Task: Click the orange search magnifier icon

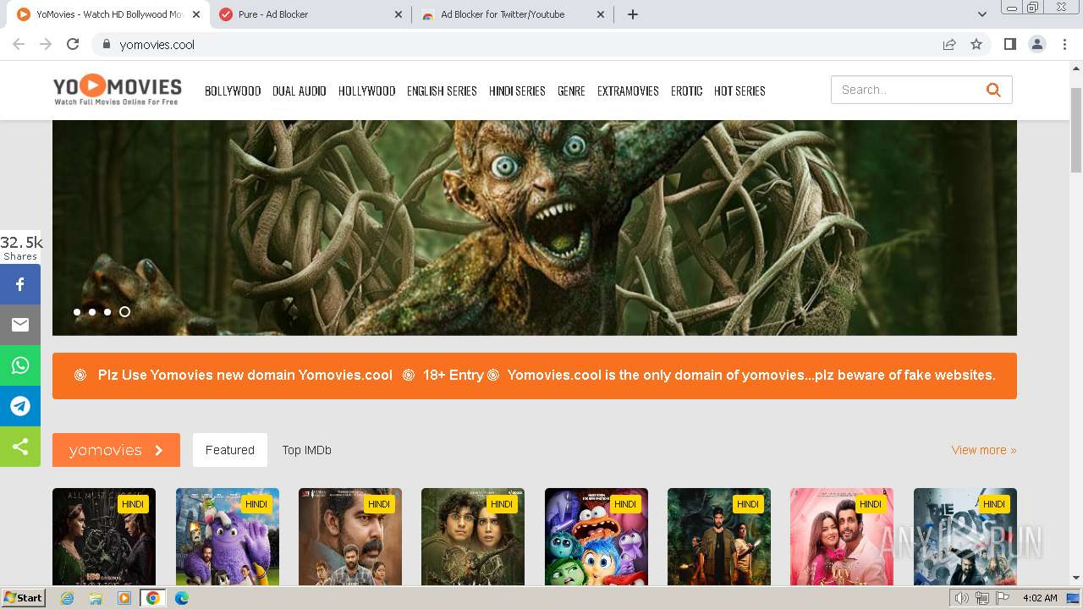Action: click(x=993, y=90)
